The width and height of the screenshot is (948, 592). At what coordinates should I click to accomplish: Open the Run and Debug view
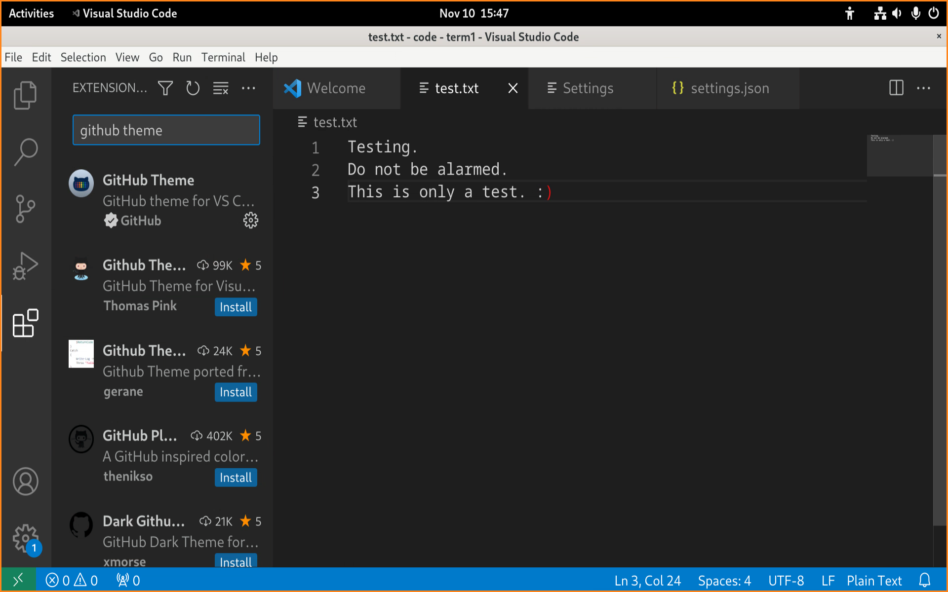(25, 266)
